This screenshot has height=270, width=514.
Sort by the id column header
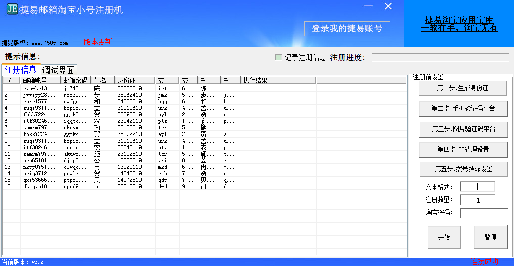pyautogui.click(x=11, y=80)
